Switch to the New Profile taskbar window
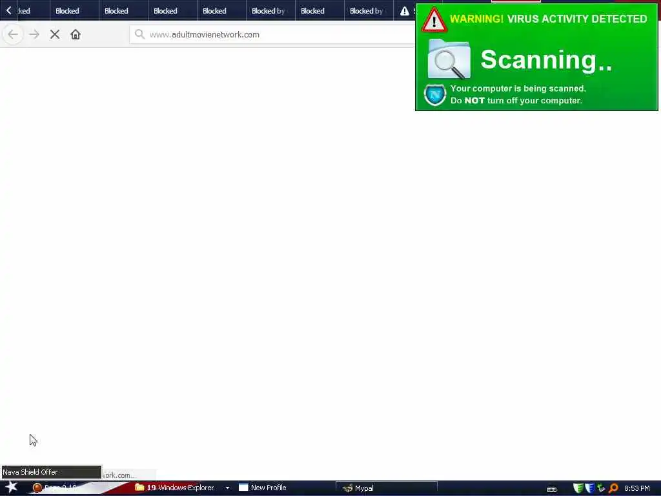Viewport: 661px width, 496px height. (x=262, y=488)
